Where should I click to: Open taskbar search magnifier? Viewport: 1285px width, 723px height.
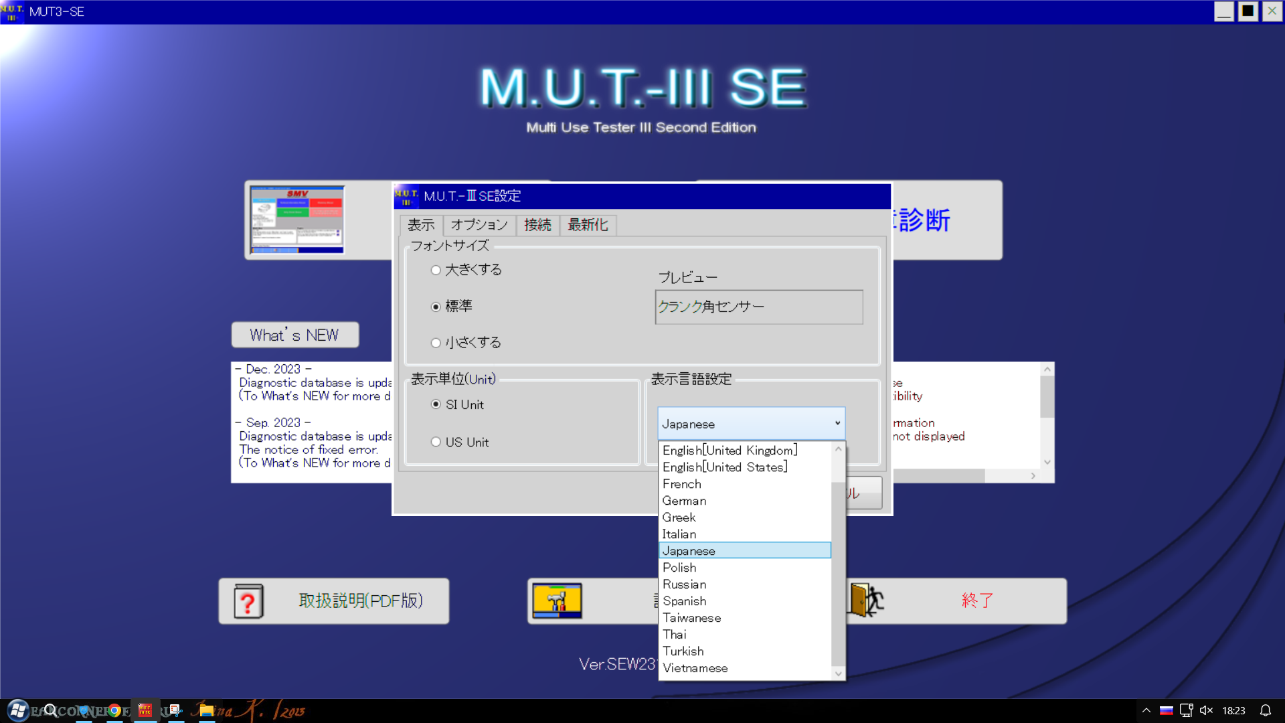pos(51,710)
